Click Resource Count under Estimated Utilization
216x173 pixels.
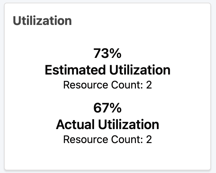point(108,85)
